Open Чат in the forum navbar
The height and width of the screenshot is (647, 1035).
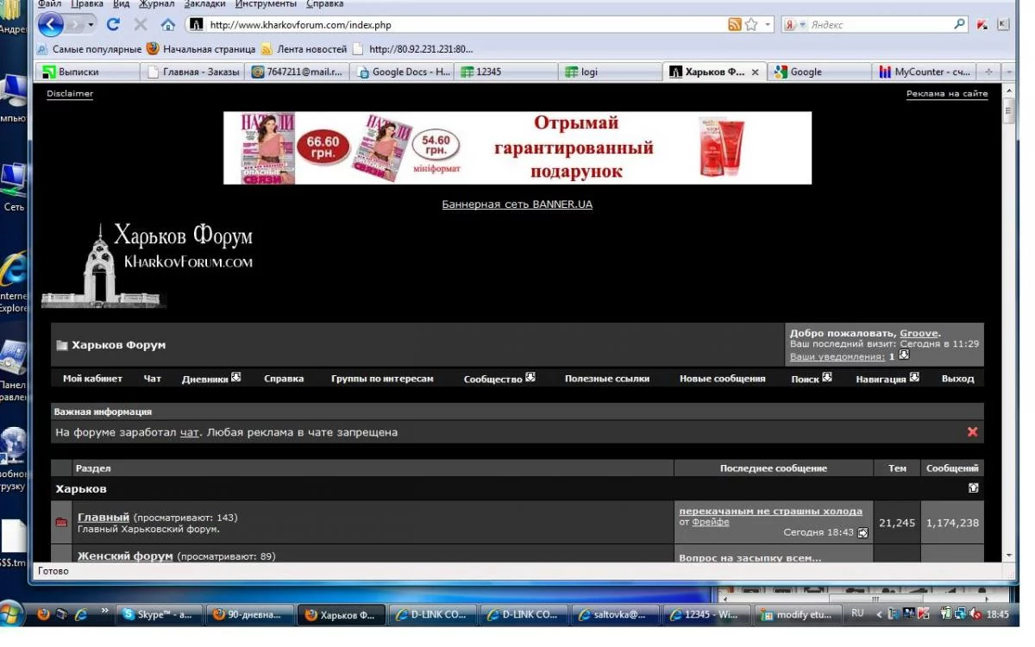153,378
